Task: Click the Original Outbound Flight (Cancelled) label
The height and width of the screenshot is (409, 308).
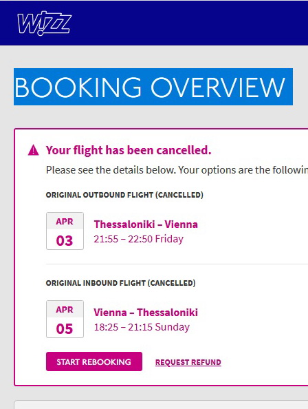Action: 124,195
